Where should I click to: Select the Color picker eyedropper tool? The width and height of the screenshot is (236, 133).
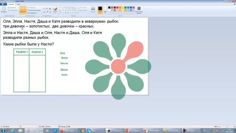click(47, 12)
